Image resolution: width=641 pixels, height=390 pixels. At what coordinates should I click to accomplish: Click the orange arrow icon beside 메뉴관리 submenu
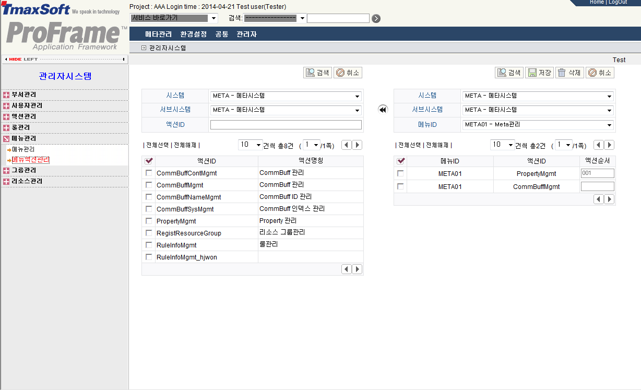coord(8,149)
